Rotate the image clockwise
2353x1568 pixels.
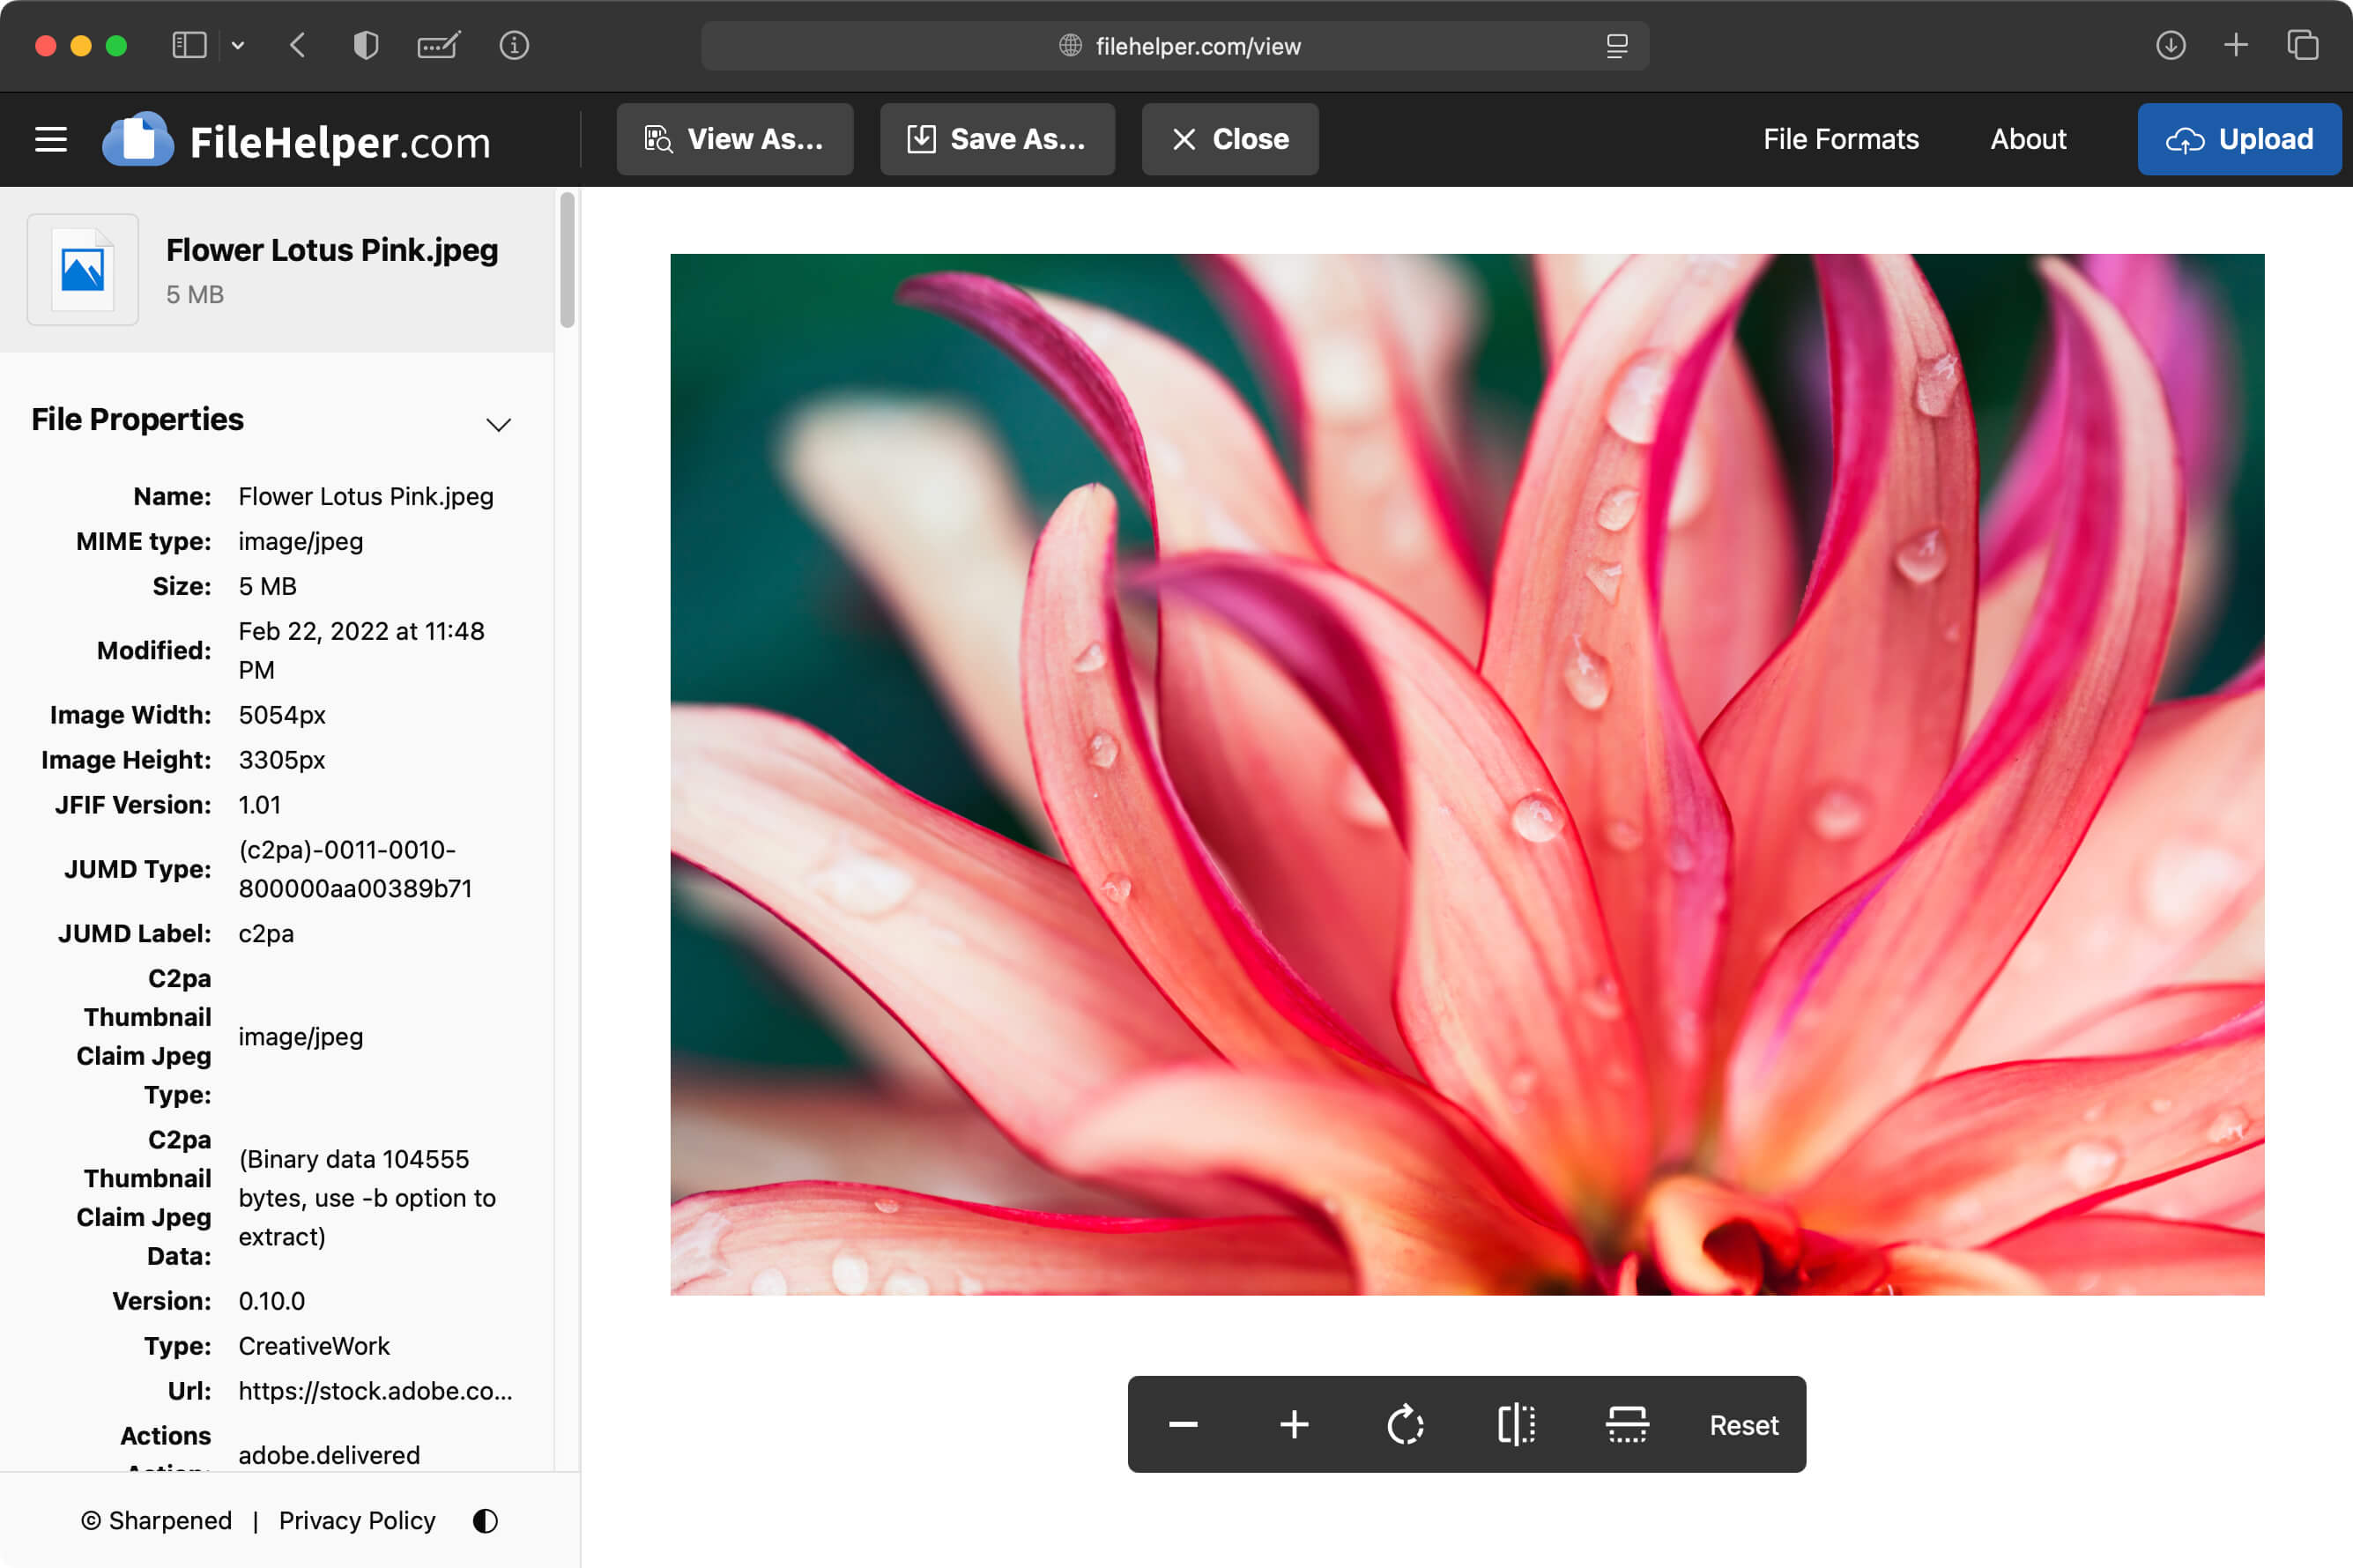pyautogui.click(x=1405, y=1424)
